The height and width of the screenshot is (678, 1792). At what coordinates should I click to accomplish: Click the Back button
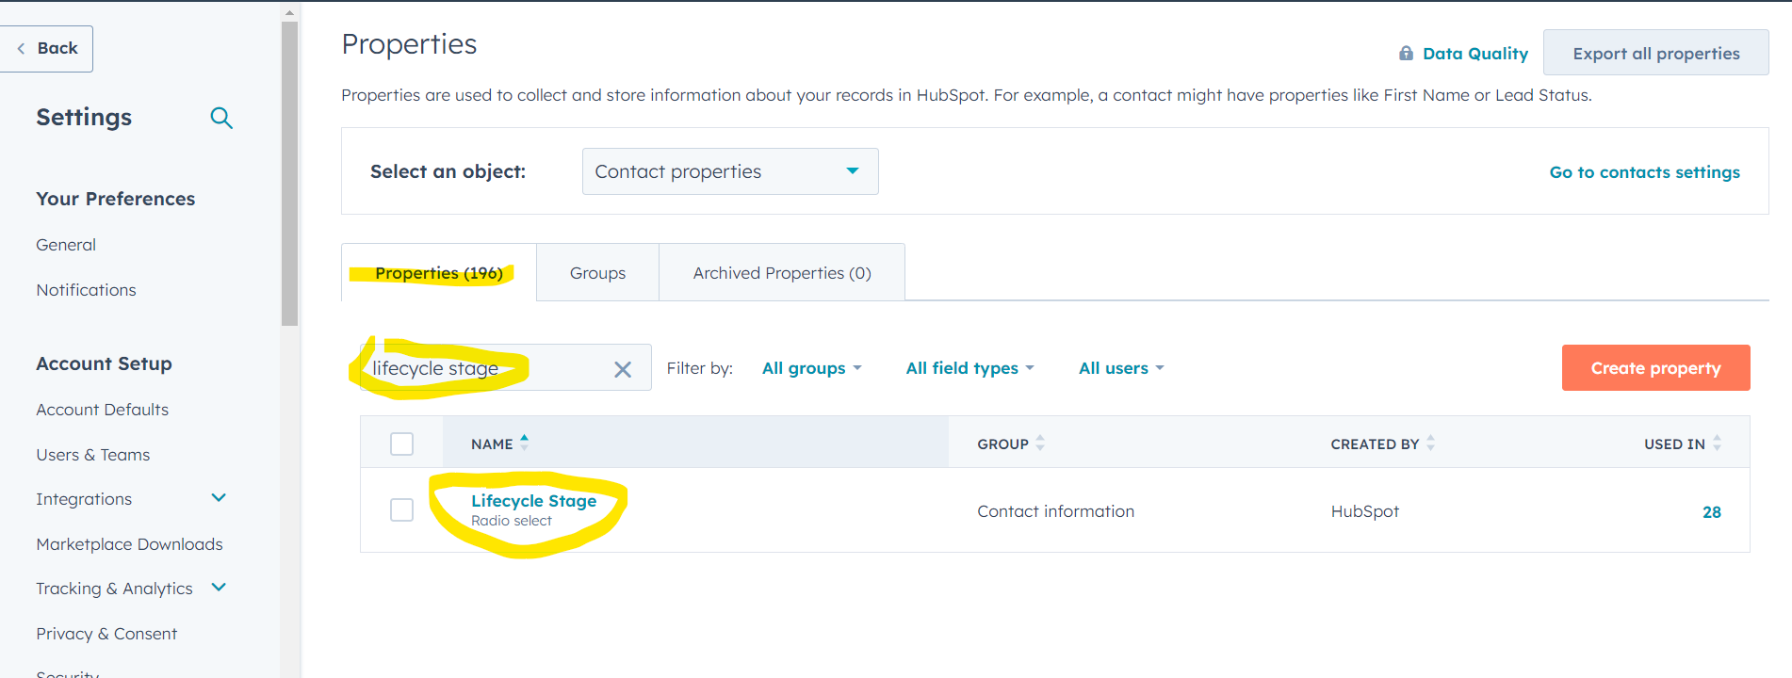click(46, 49)
